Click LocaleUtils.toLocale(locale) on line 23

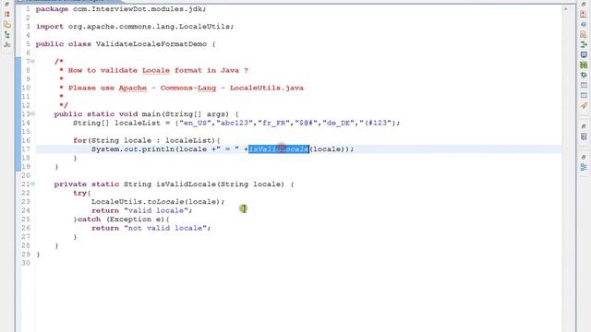[x=158, y=202]
